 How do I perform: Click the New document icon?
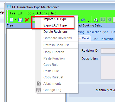[12, 20]
